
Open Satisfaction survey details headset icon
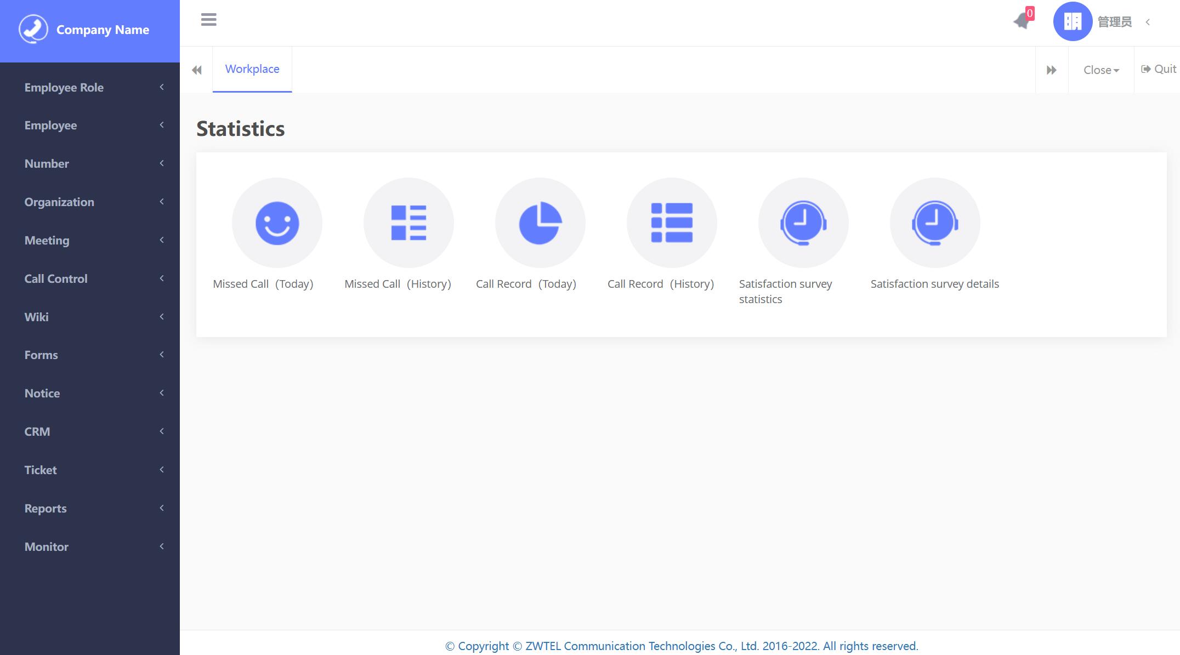[935, 223]
